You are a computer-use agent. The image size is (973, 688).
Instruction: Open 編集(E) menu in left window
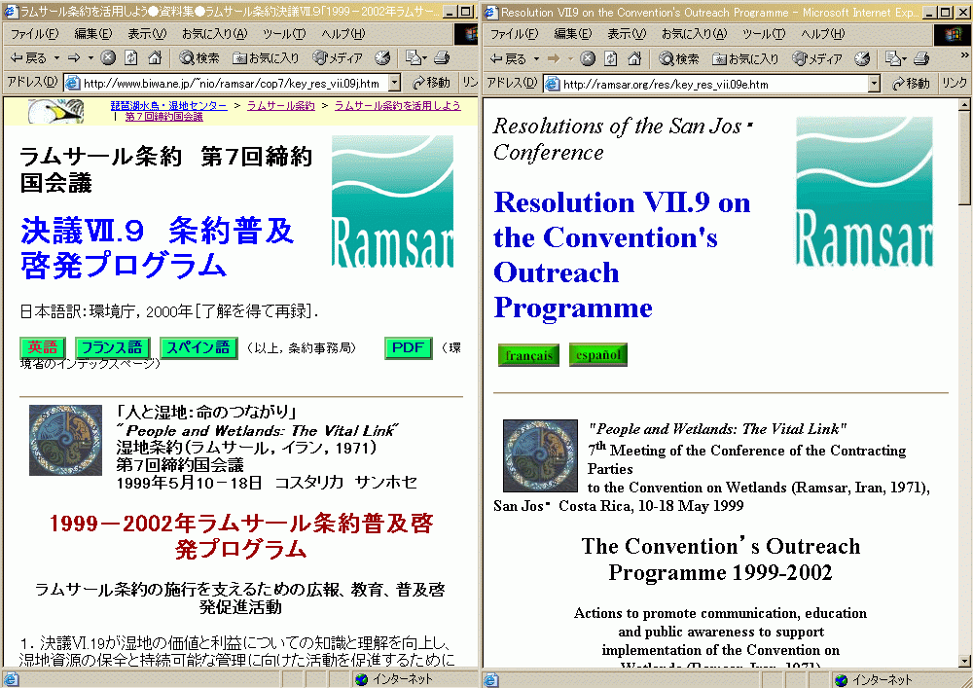93,34
